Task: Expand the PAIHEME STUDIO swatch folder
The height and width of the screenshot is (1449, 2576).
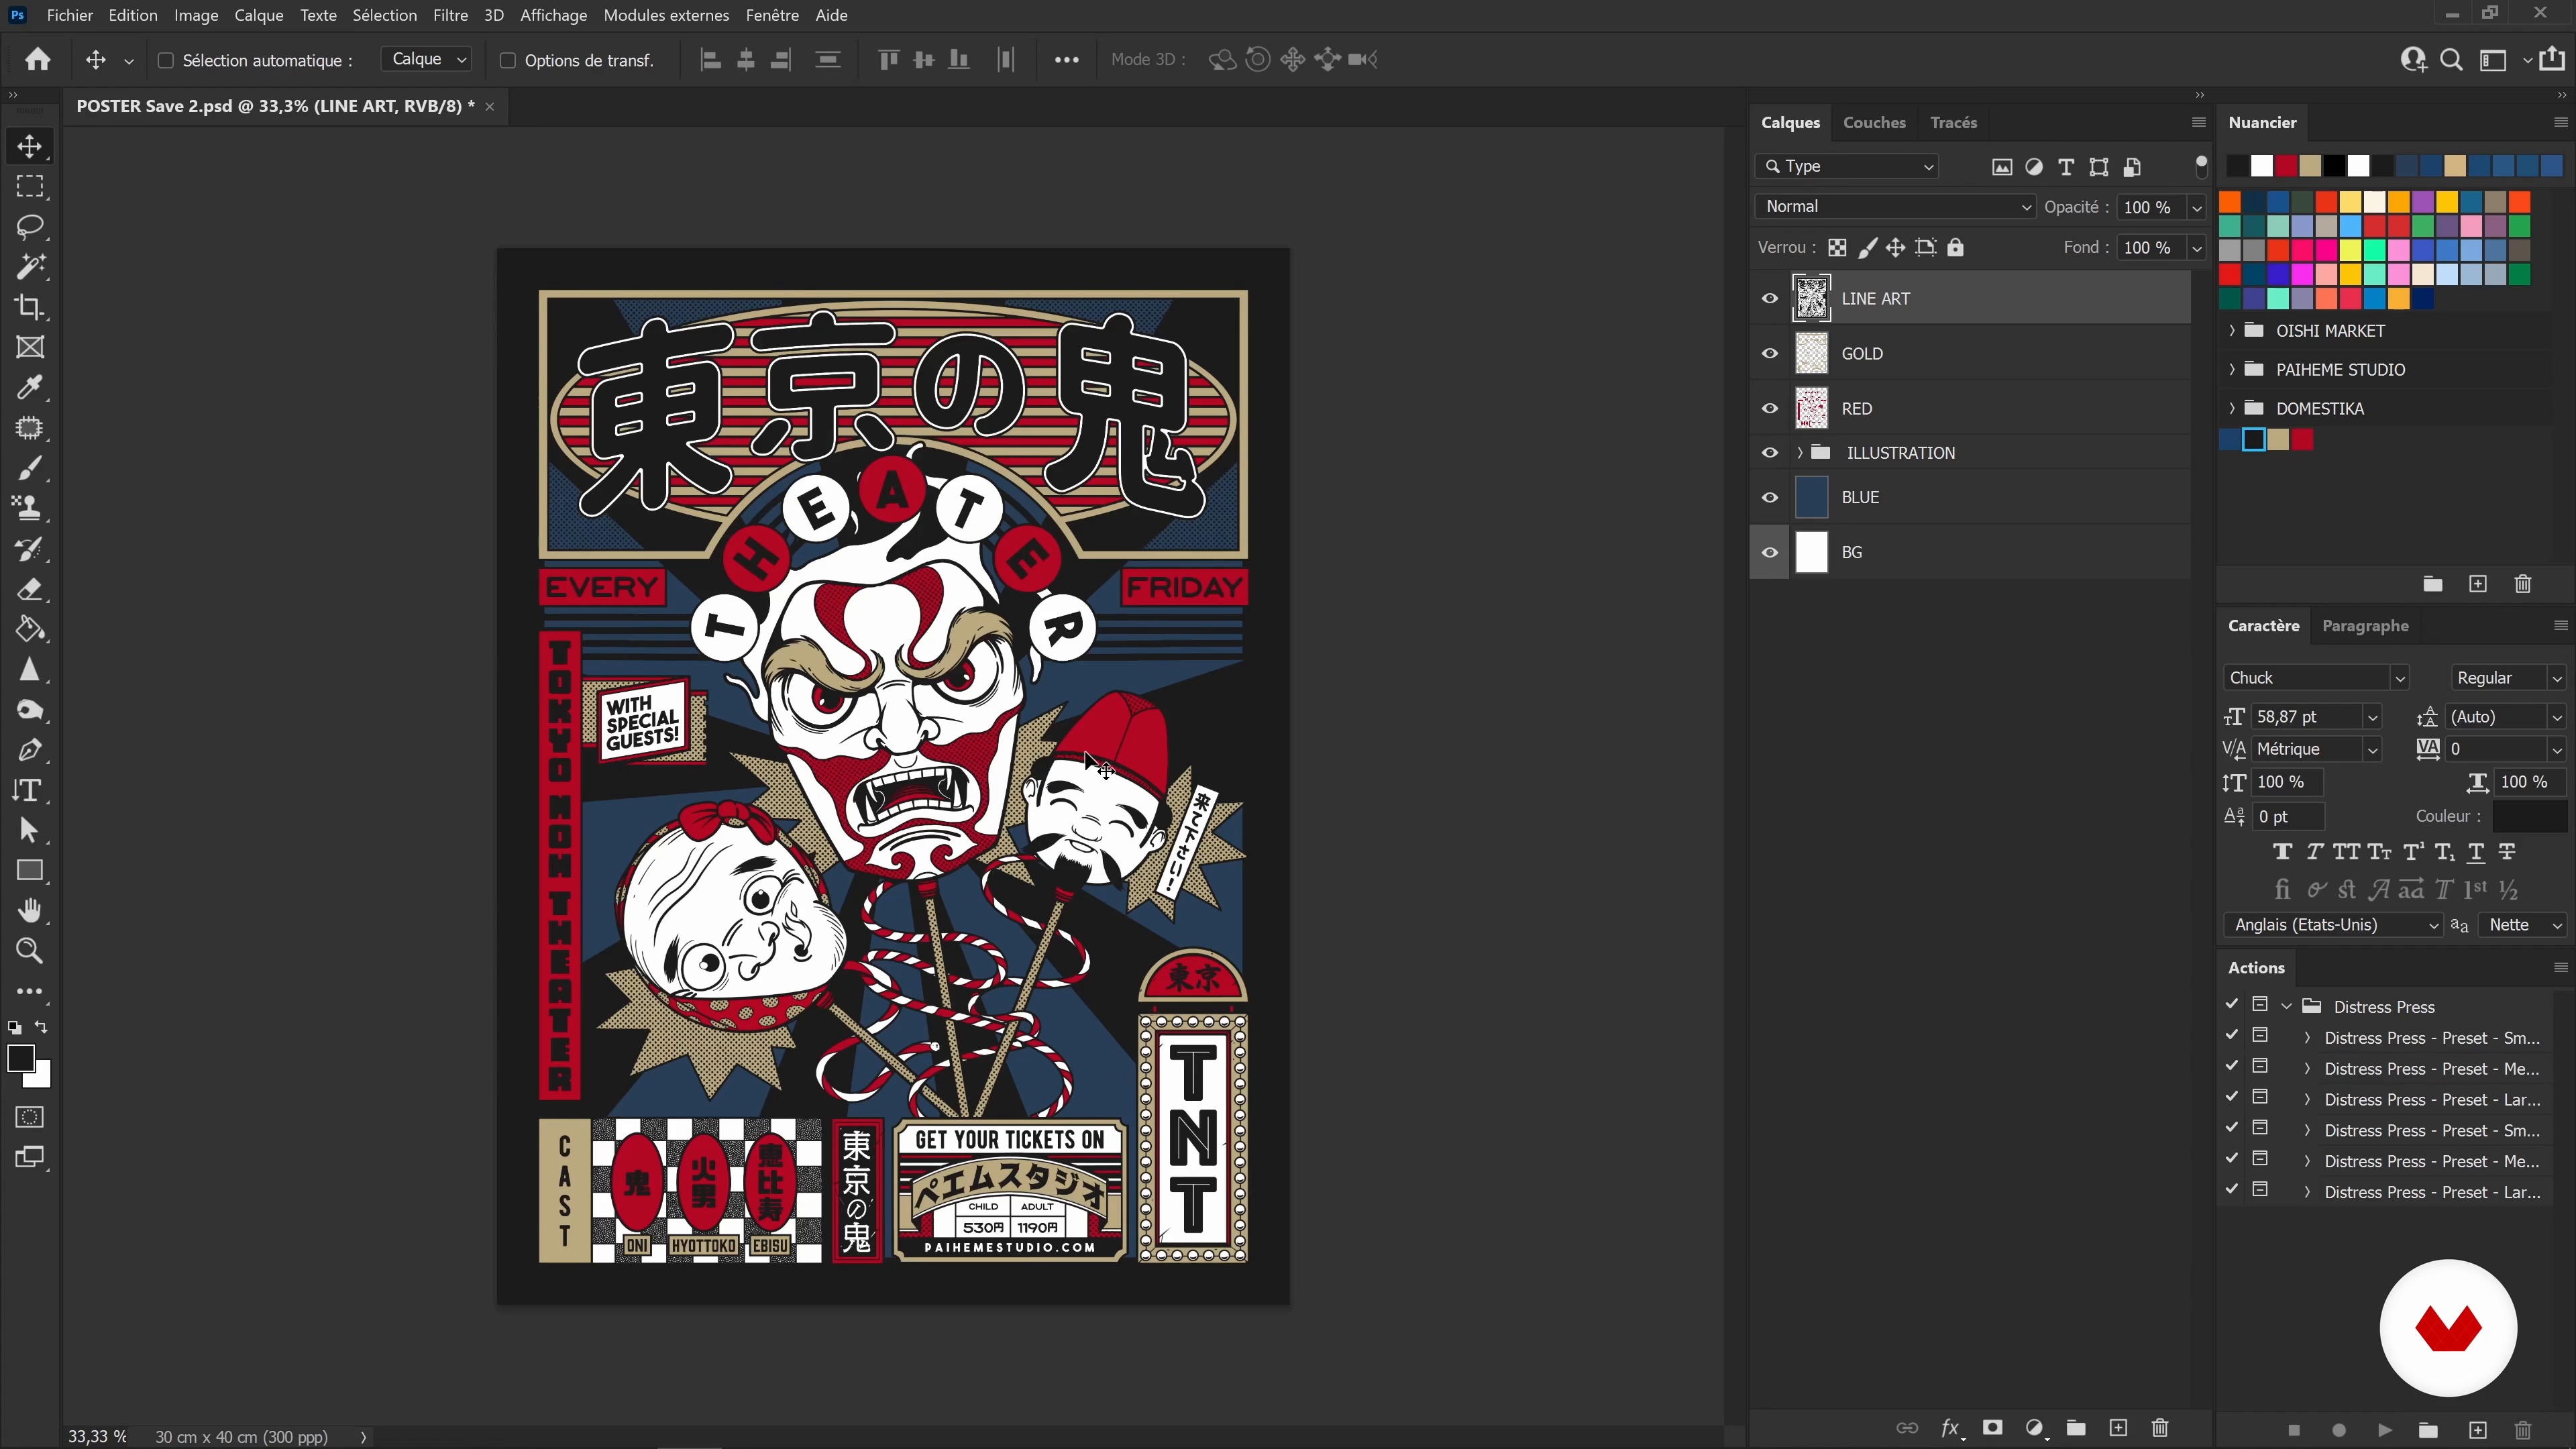Action: [2232, 370]
